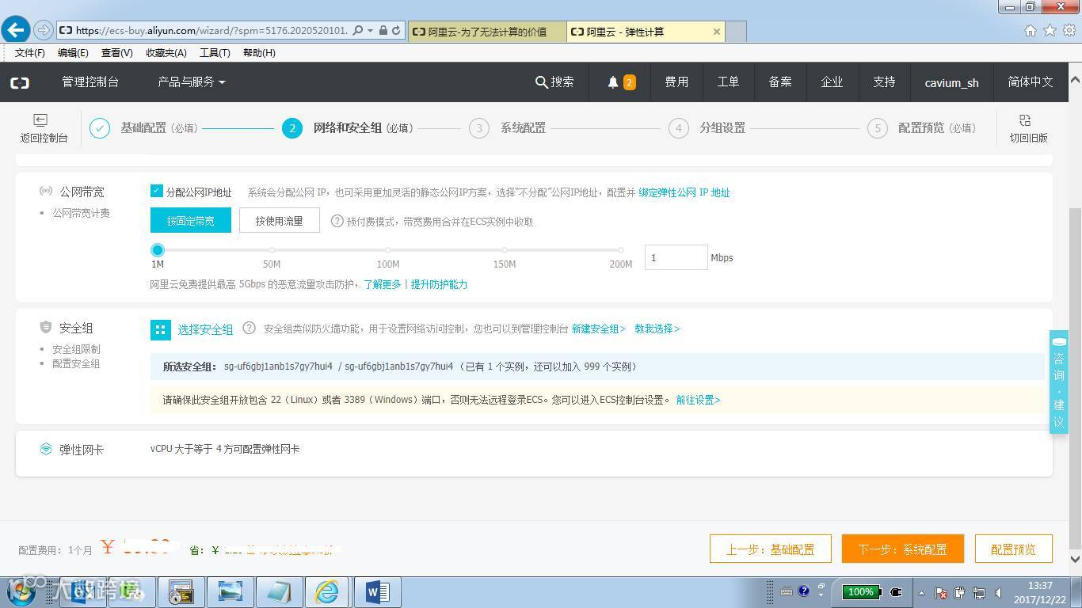
Task: Click the 新建安全组 link
Action: coord(599,329)
